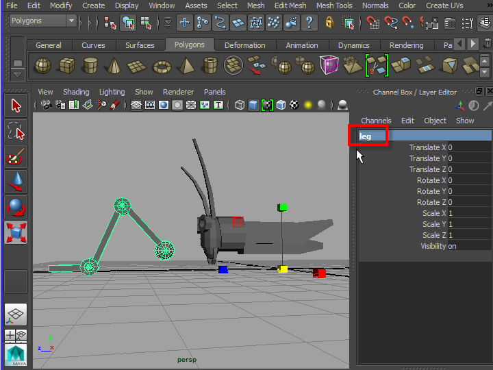Click the Visibility channel label
The image size is (493, 370).
433,246
